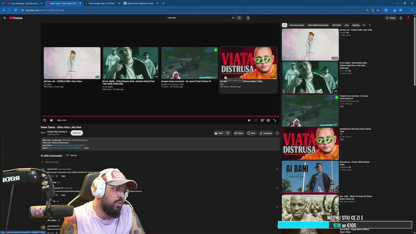Start voice search with the microphone

(x=248, y=18)
